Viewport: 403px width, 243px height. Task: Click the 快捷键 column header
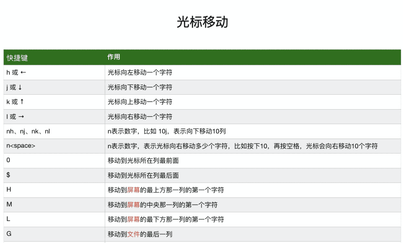pyautogui.click(x=17, y=58)
